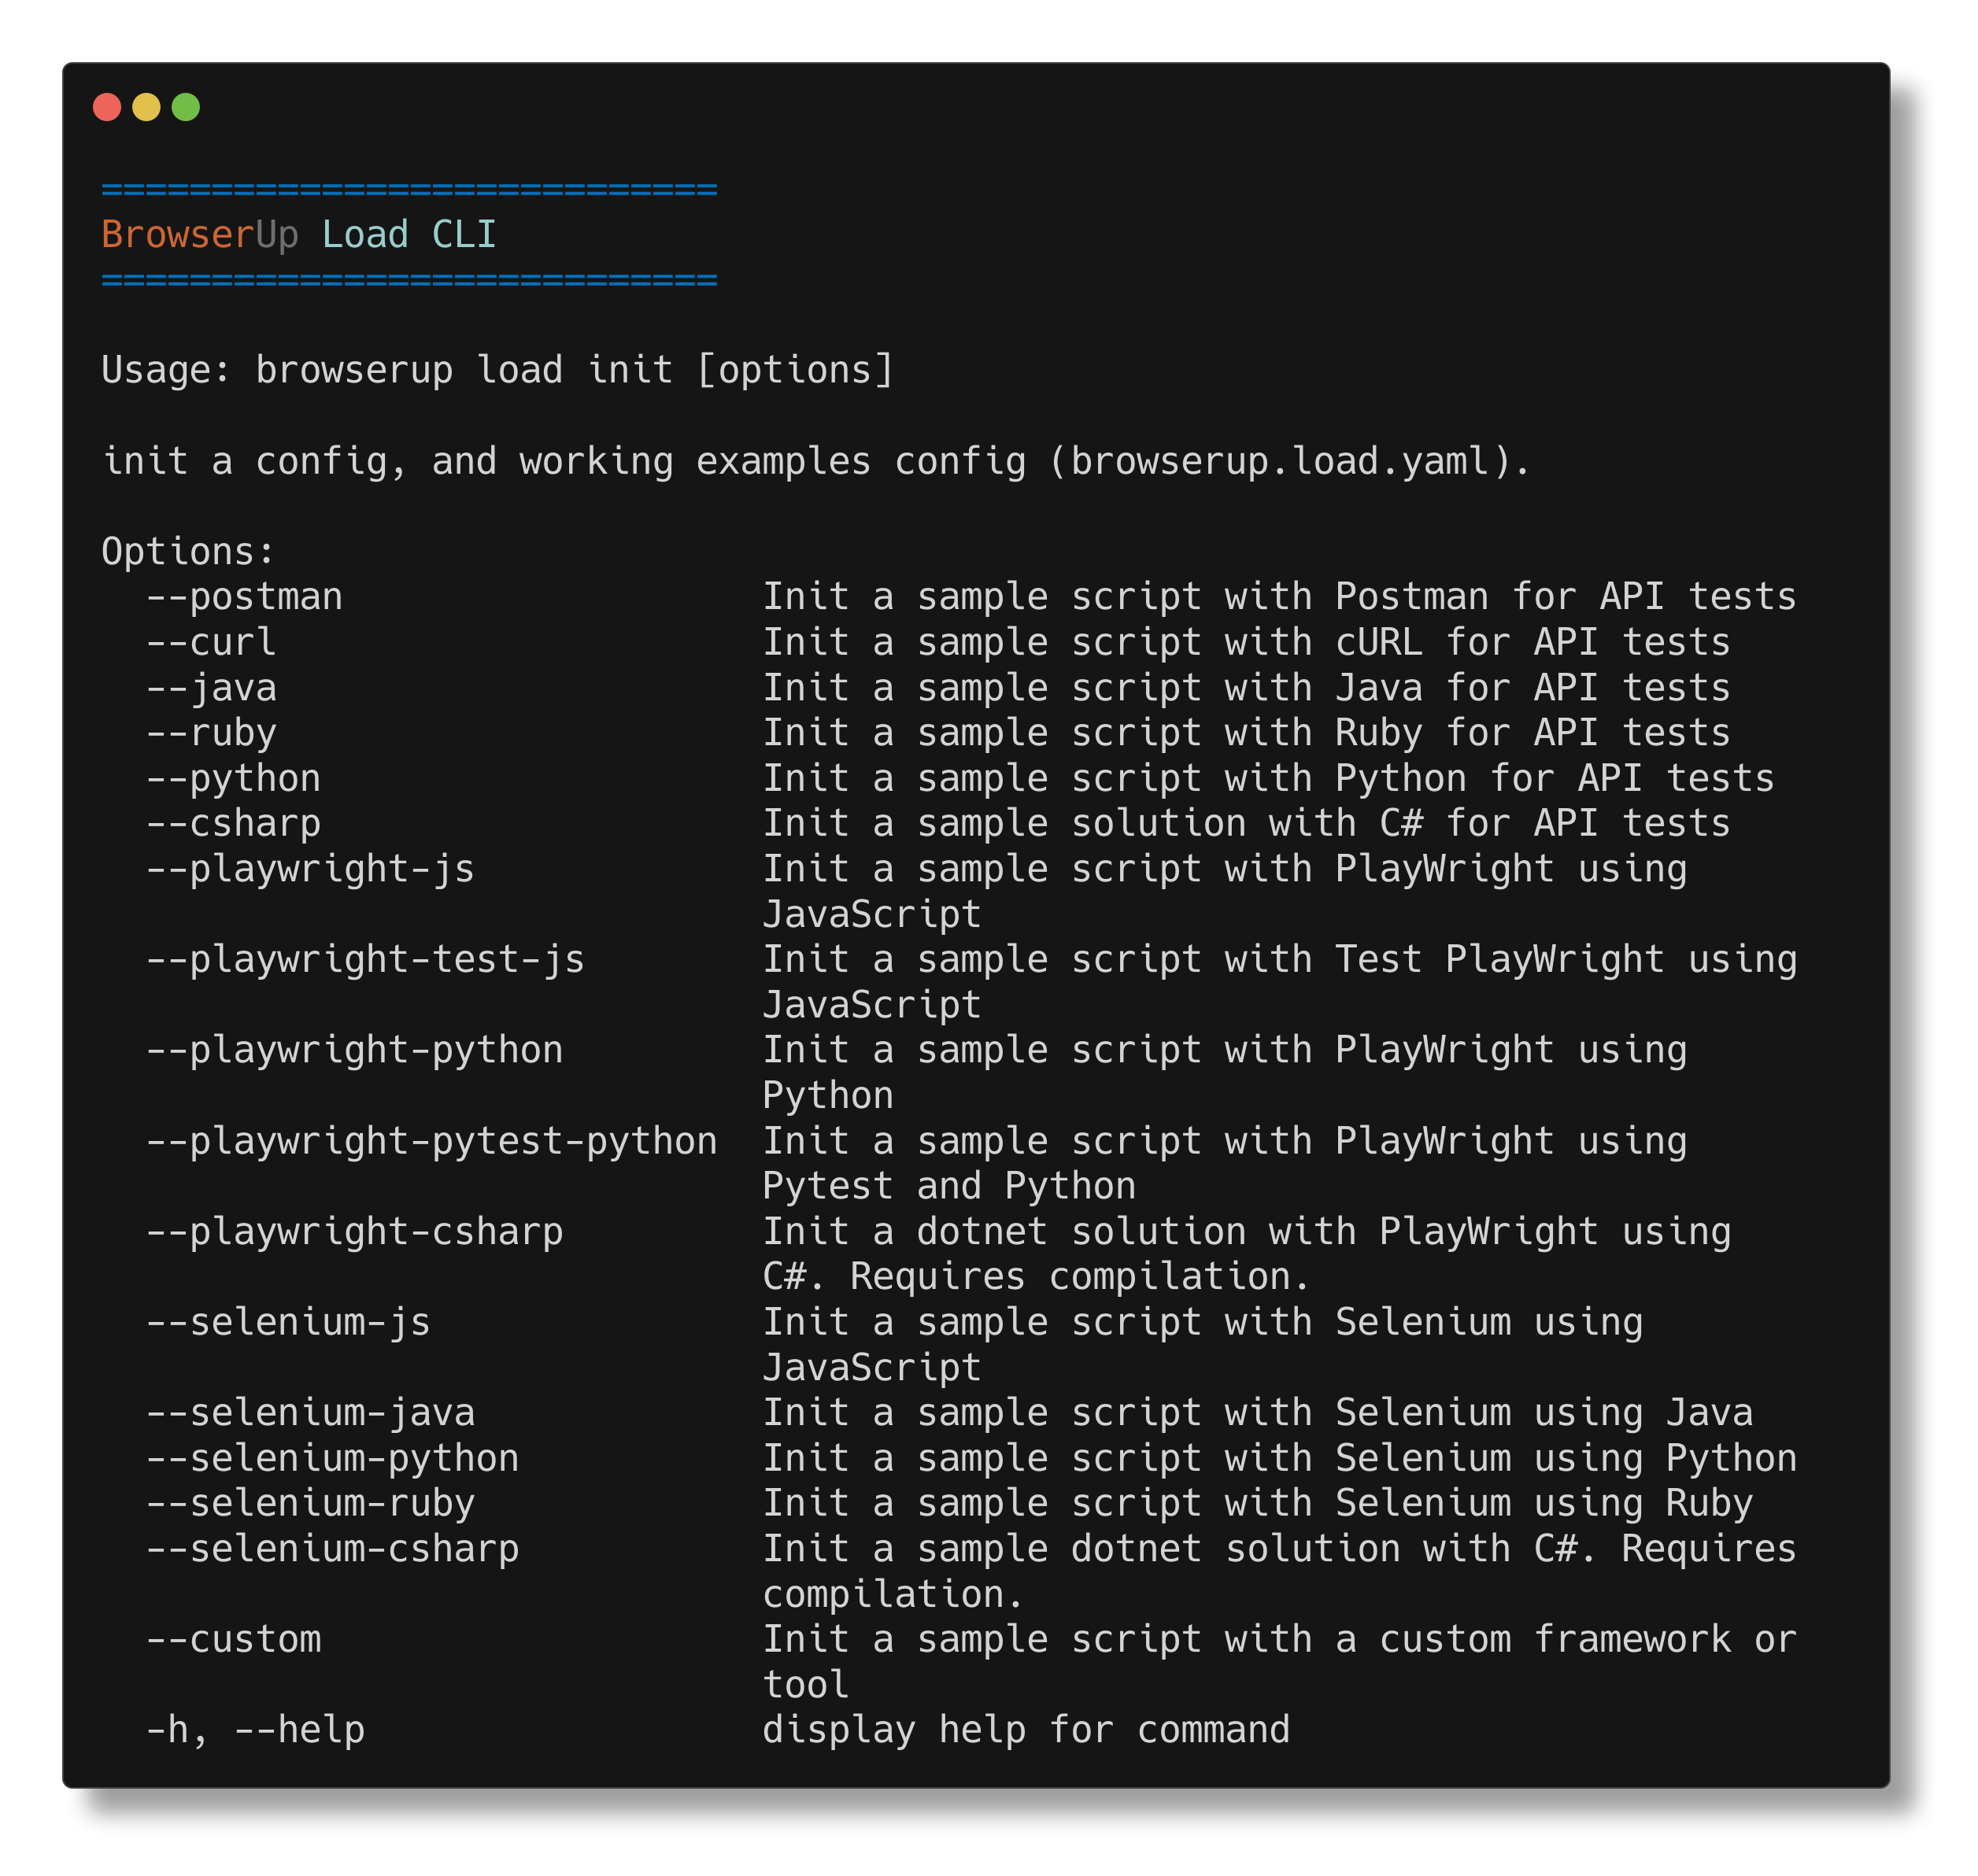
Task: Click the Options: heading text
Action: [188, 552]
